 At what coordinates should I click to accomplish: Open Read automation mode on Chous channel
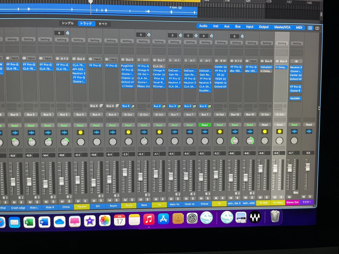[x=205, y=125]
